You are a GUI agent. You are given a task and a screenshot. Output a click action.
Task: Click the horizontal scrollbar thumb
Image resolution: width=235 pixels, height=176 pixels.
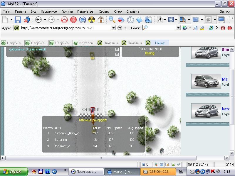pos(101,158)
